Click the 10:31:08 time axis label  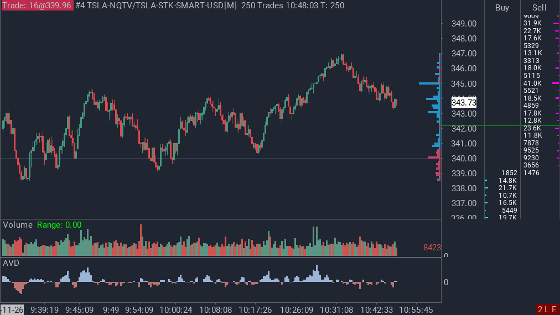click(337, 309)
